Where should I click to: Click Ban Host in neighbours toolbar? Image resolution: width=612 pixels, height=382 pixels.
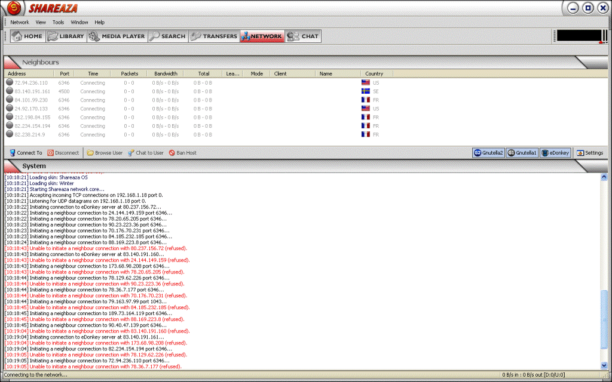(x=182, y=153)
